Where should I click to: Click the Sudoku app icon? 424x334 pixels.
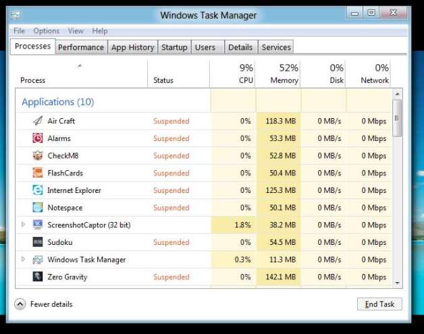click(38, 242)
